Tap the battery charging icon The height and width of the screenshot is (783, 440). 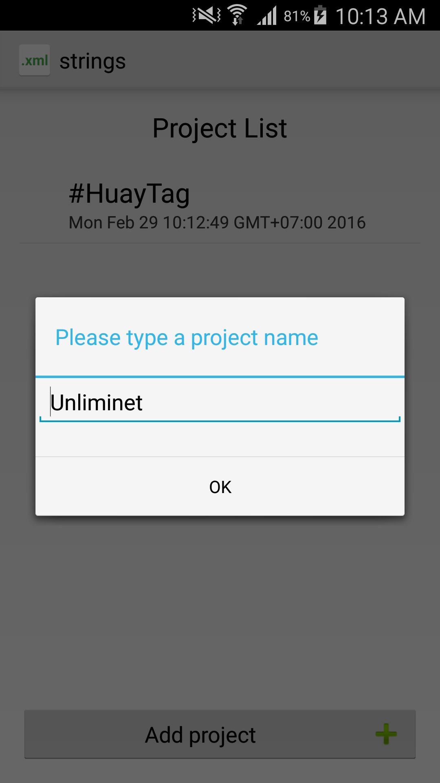click(321, 15)
